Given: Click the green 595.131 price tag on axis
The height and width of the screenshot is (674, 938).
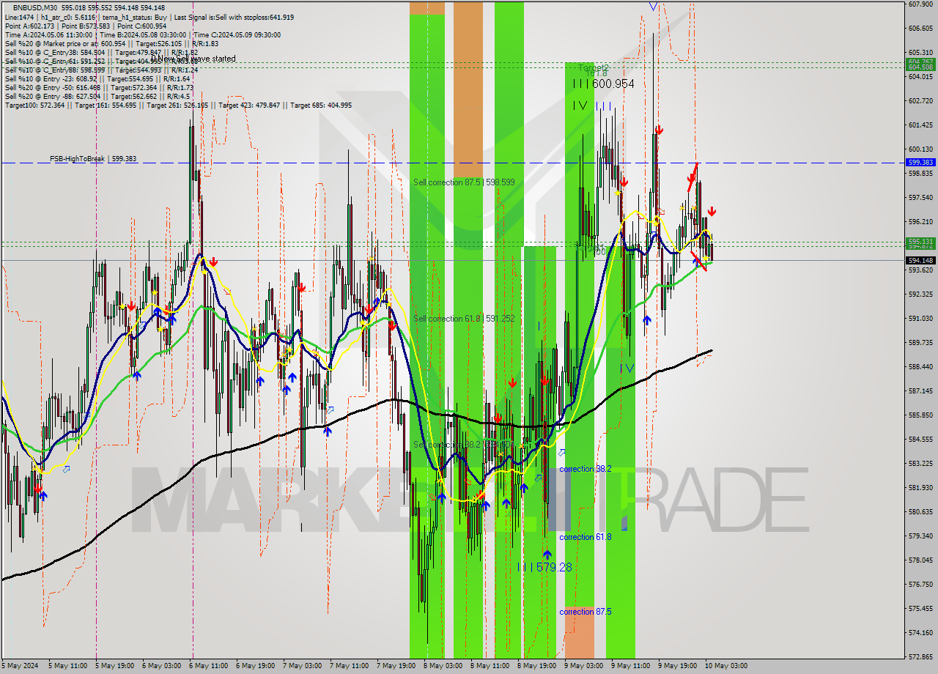Looking at the screenshot, I should (920, 241).
